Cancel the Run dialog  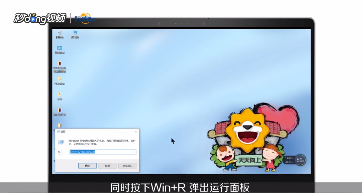pos(108,166)
